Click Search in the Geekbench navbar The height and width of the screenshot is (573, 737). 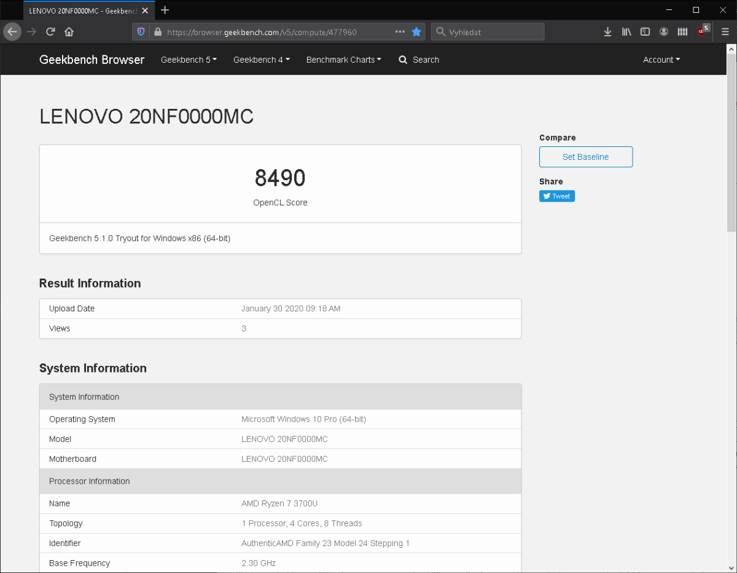[419, 60]
